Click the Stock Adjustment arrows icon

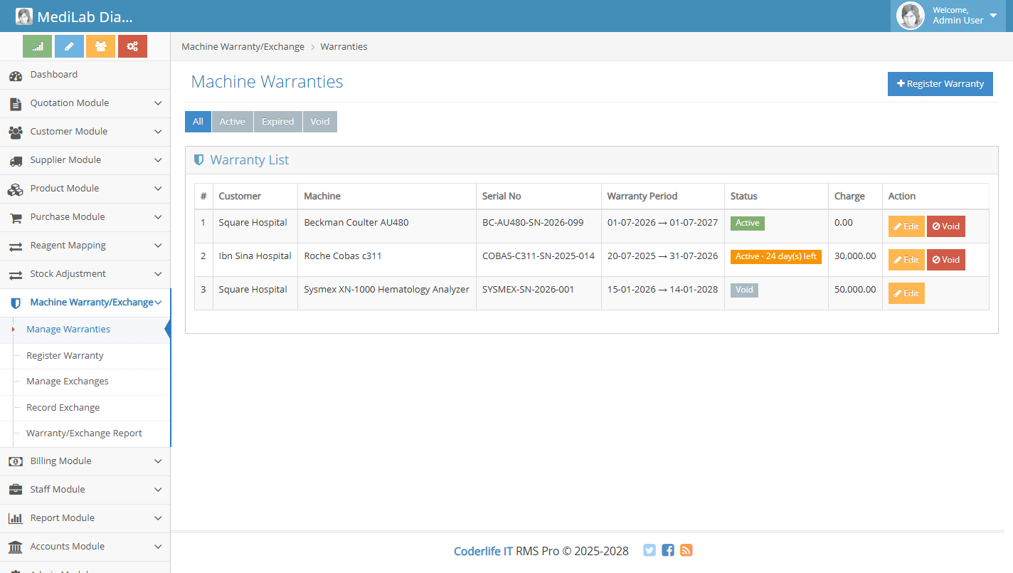click(x=16, y=275)
